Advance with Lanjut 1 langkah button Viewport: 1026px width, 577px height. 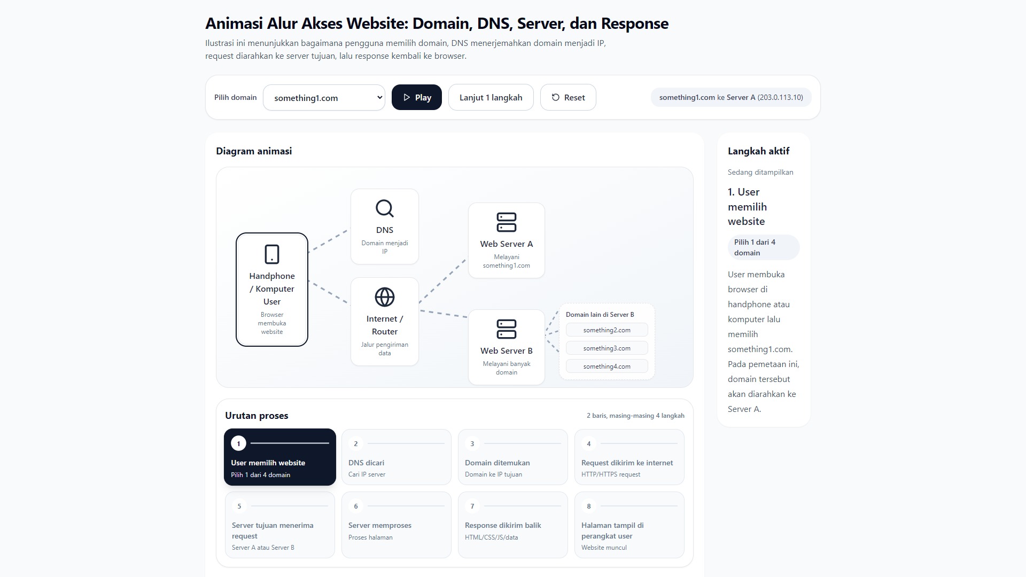491,97
